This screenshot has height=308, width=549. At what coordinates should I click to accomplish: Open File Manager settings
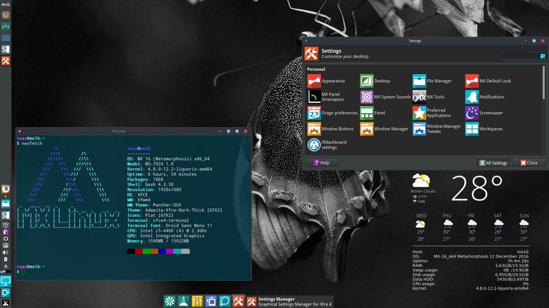click(x=432, y=81)
